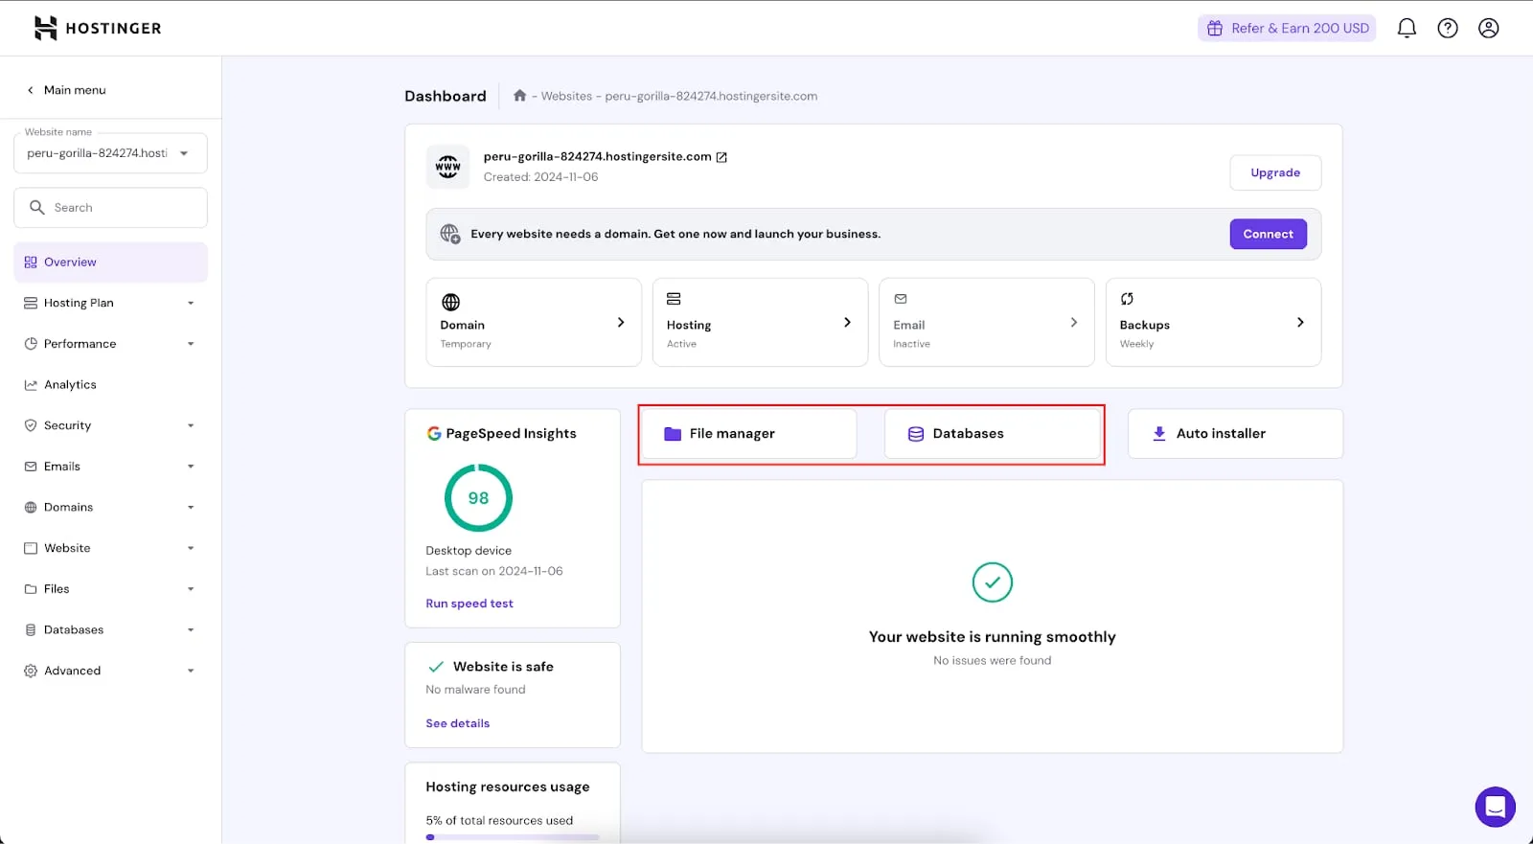Click the domain banner globe icon
This screenshot has width=1533, height=844.
click(449, 234)
